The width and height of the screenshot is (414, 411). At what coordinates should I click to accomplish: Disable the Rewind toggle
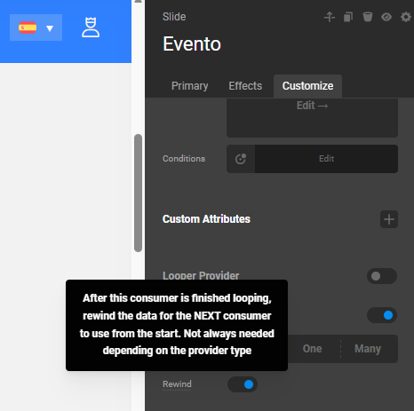243,384
